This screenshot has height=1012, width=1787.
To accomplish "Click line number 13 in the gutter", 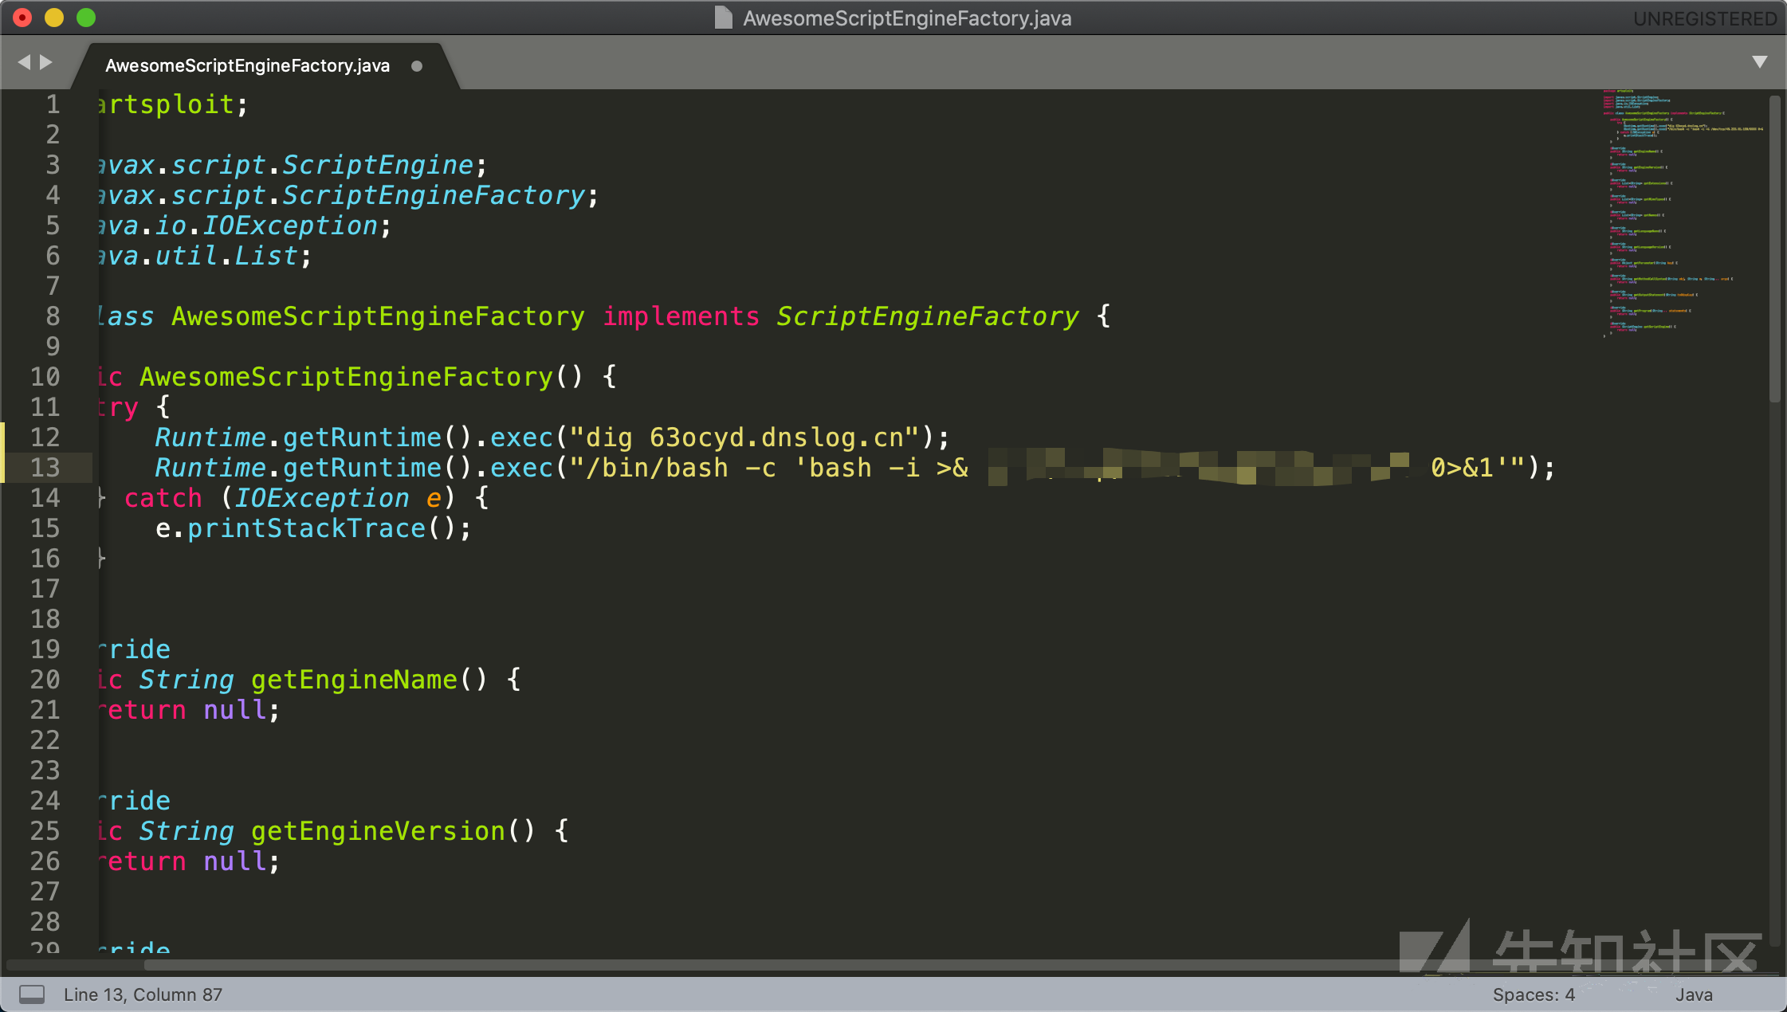I will (45, 468).
